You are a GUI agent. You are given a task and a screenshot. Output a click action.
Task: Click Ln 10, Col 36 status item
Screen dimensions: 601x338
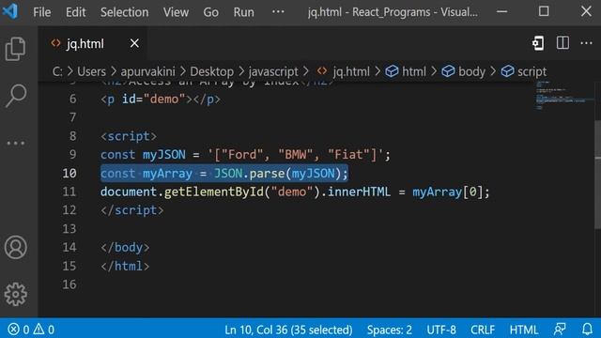[288, 330]
